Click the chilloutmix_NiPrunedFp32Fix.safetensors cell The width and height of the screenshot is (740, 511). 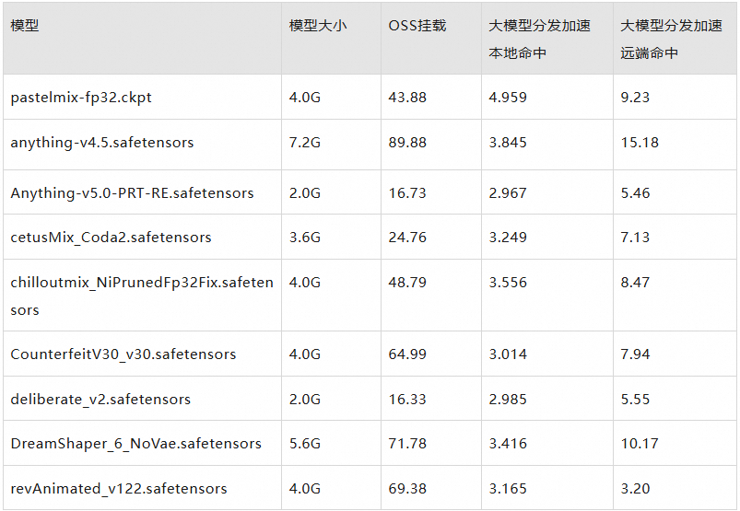142,296
